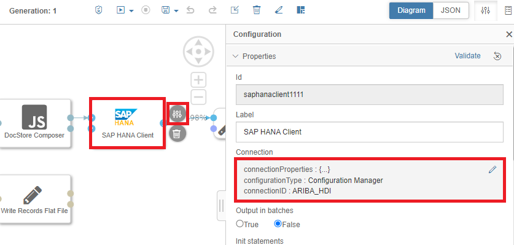Stop graph execution using stop icon
This screenshot has width=514, height=245.
click(146, 10)
